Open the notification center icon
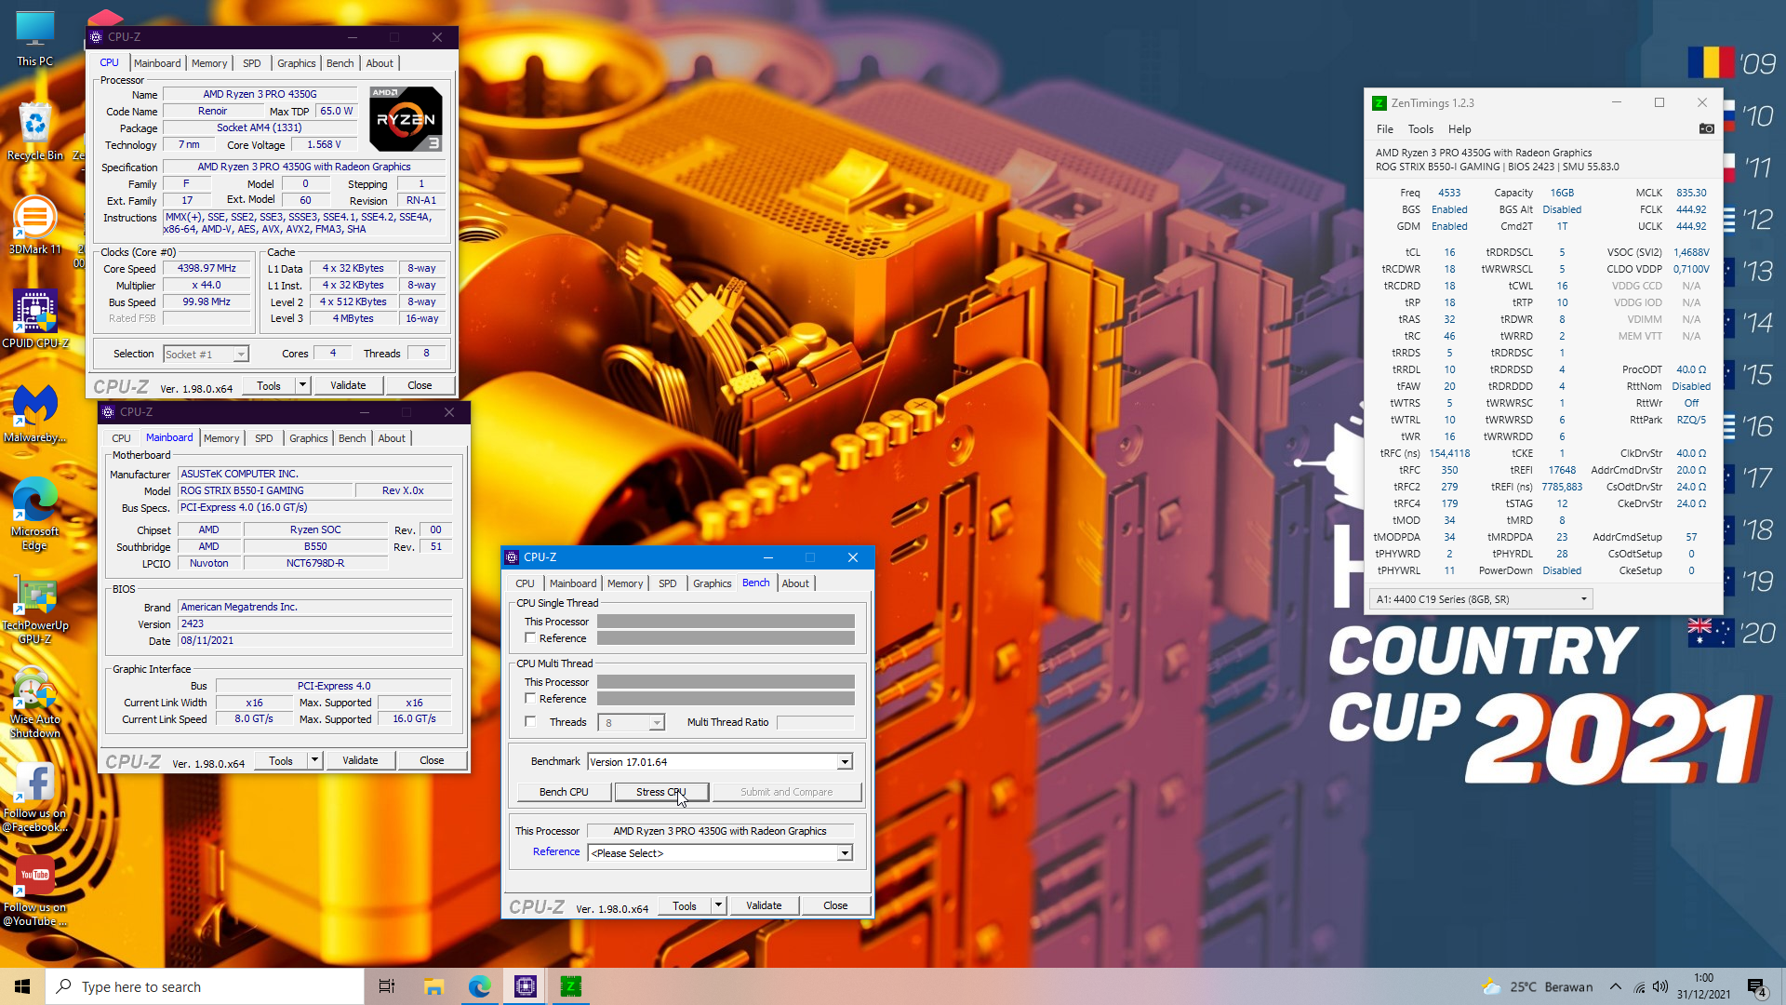Image resolution: width=1786 pixels, height=1005 pixels. [1756, 987]
